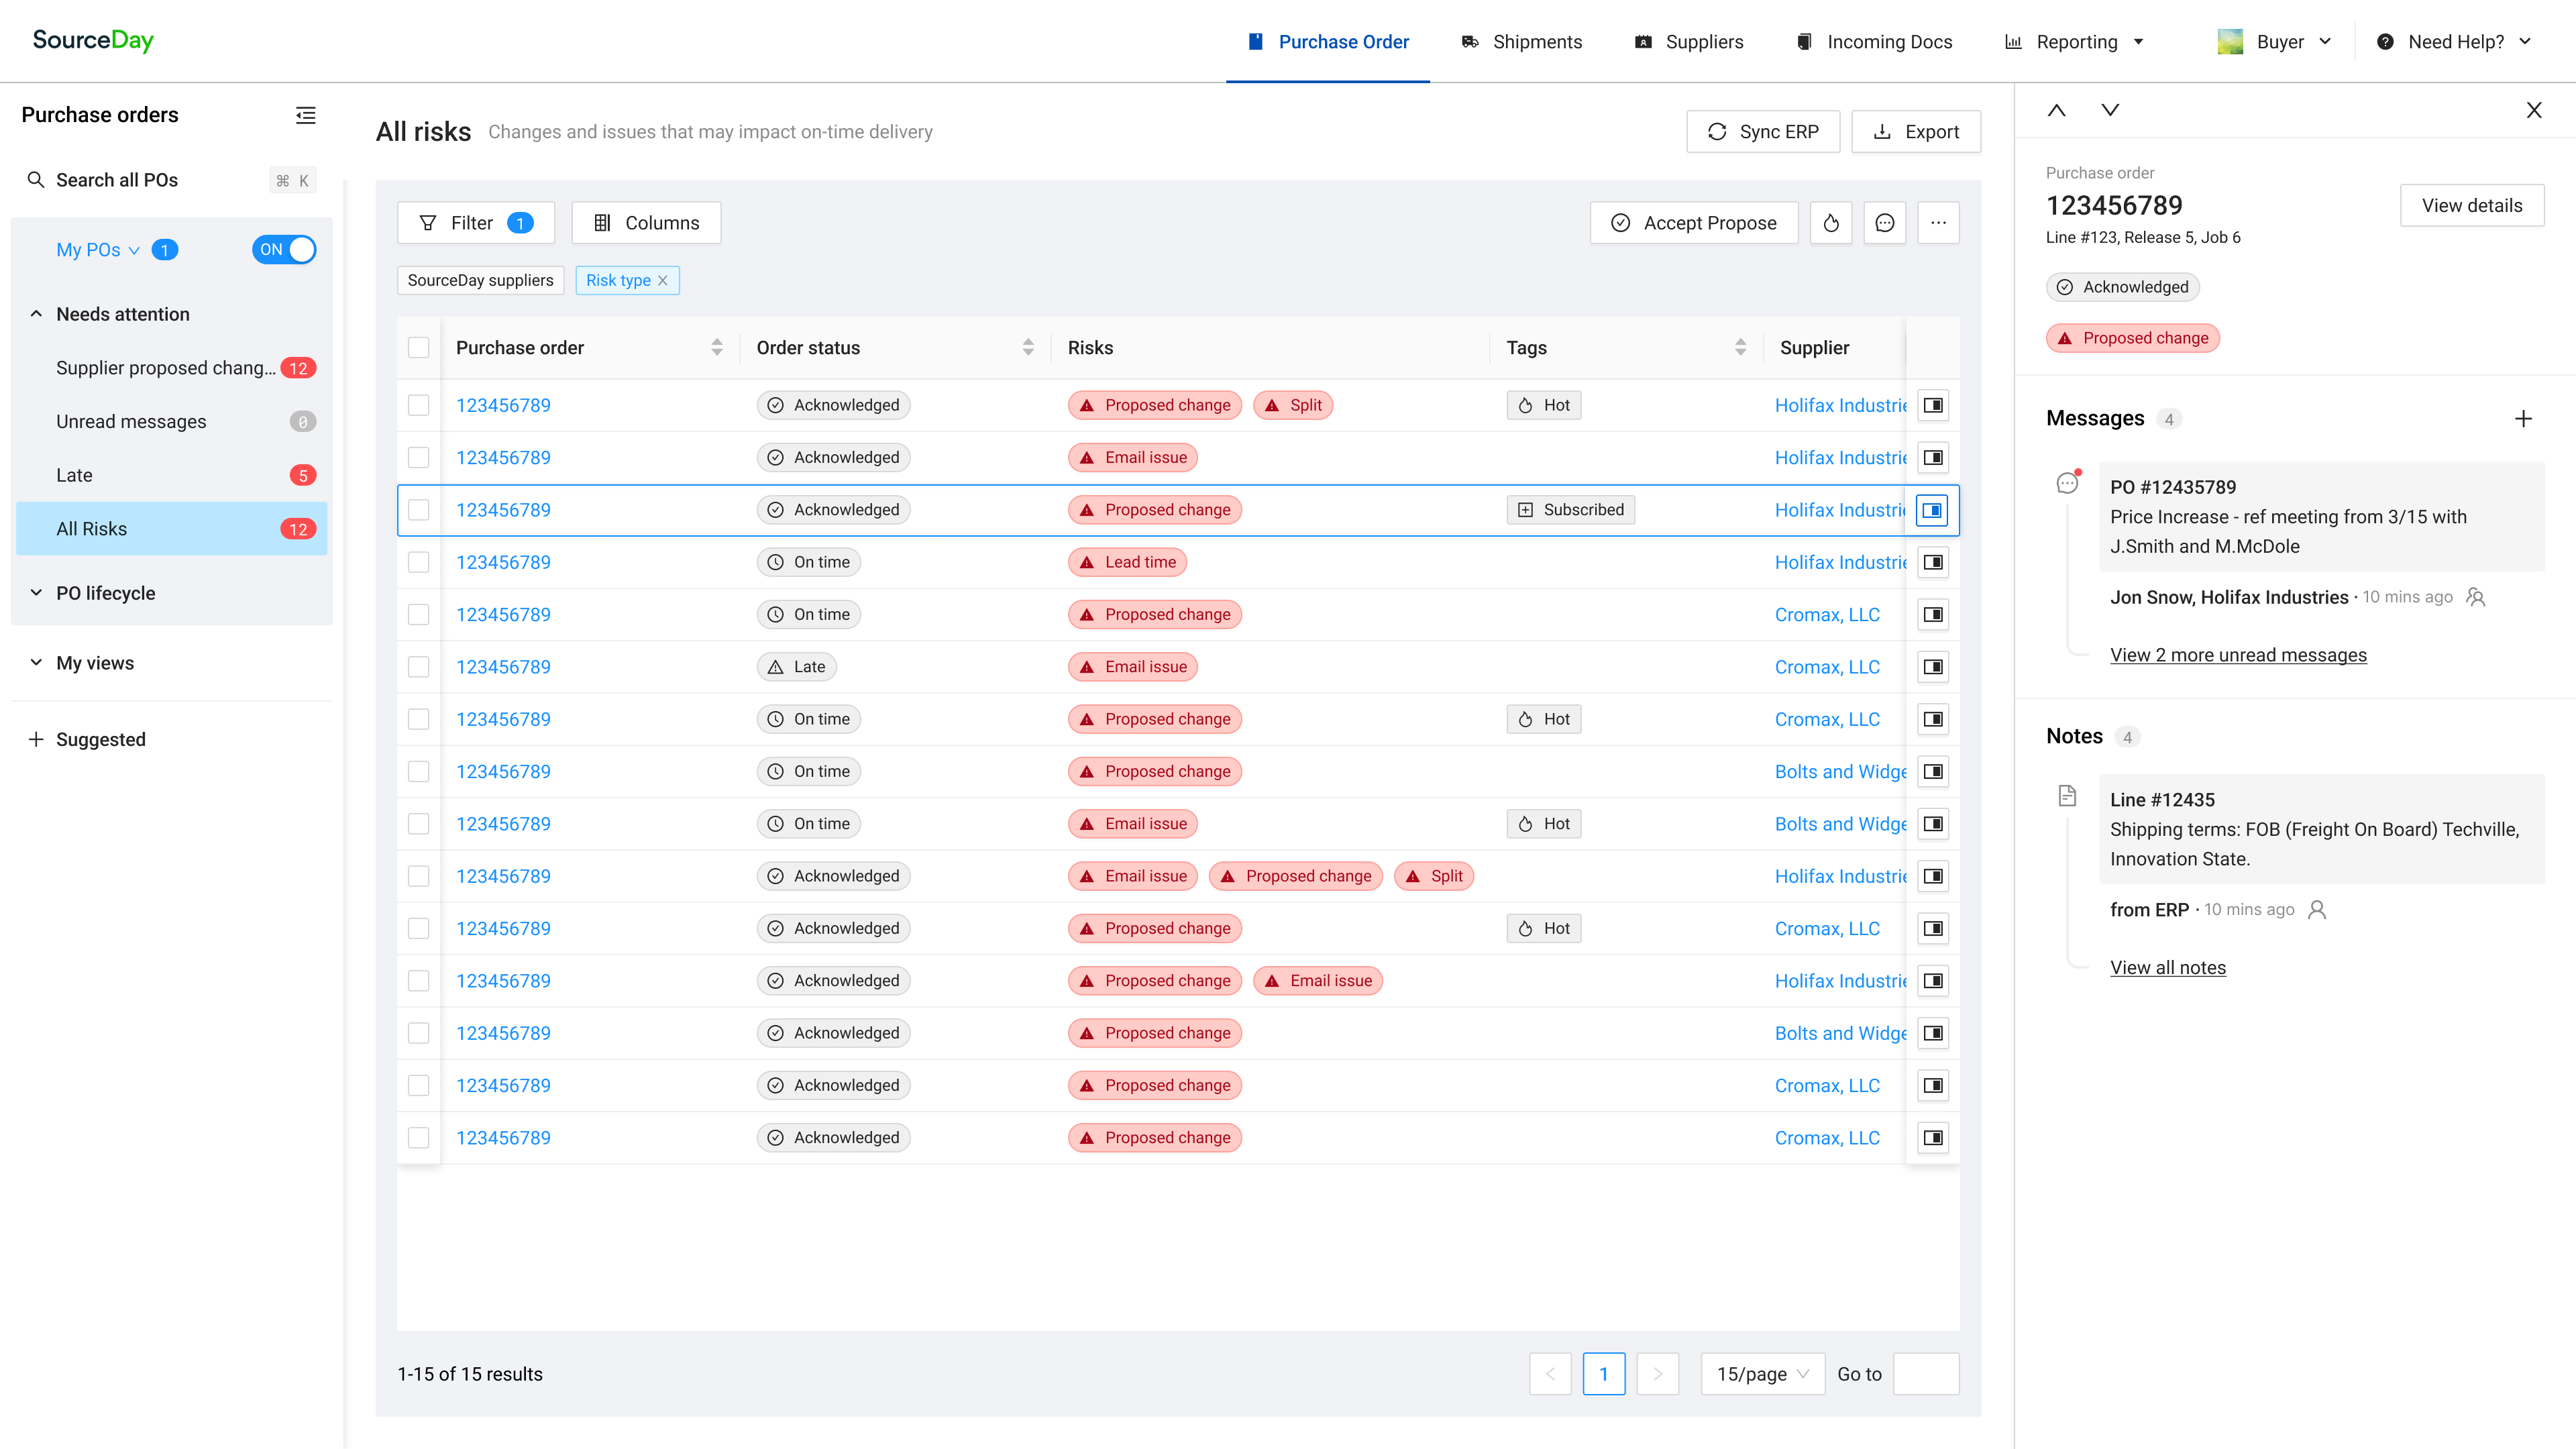2576x1449 pixels.
Task: Open the three-dot more actions menu
Action: (x=1938, y=223)
